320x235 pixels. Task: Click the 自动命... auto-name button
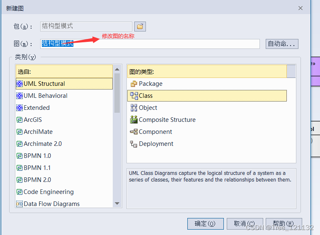[x=282, y=44]
